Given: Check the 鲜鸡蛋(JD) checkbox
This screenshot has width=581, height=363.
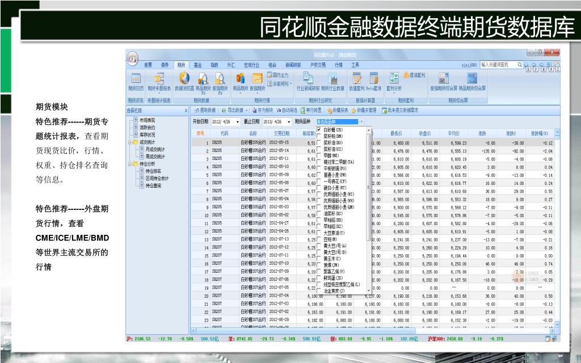Looking at the screenshot, I should pyautogui.click(x=319, y=278).
